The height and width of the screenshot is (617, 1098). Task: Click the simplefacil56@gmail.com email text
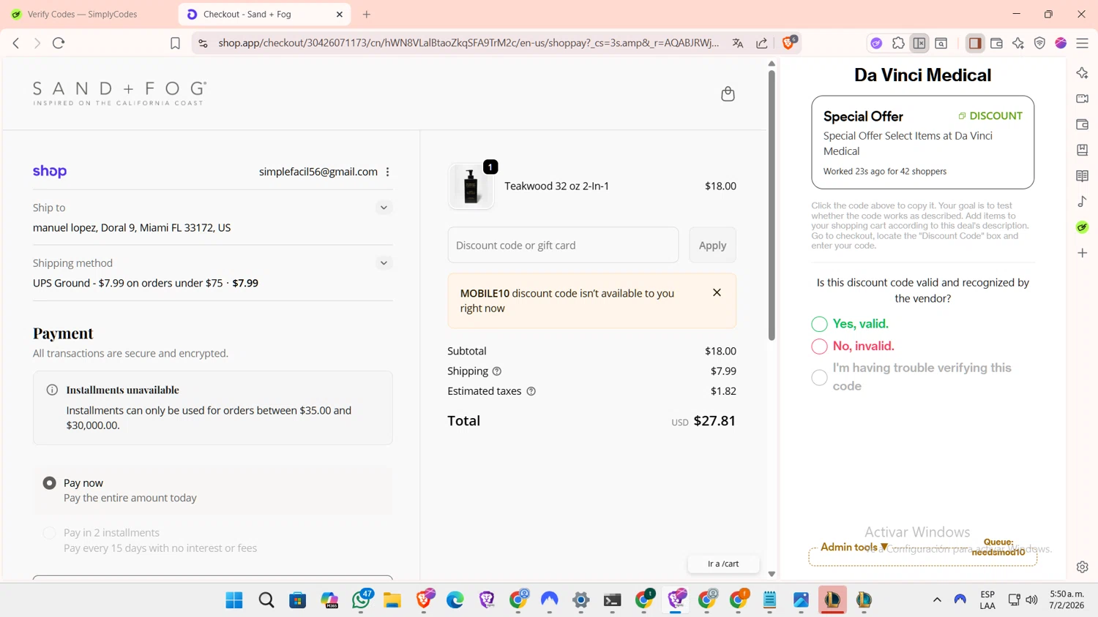point(318,172)
